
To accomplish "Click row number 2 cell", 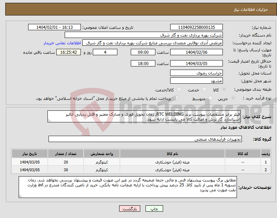I will pos(265,170).
